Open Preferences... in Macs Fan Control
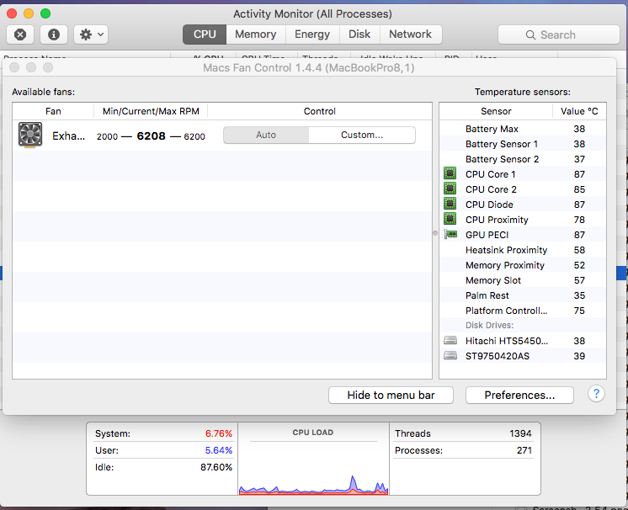The width and height of the screenshot is (628, 510). click(x=519, y=395)
